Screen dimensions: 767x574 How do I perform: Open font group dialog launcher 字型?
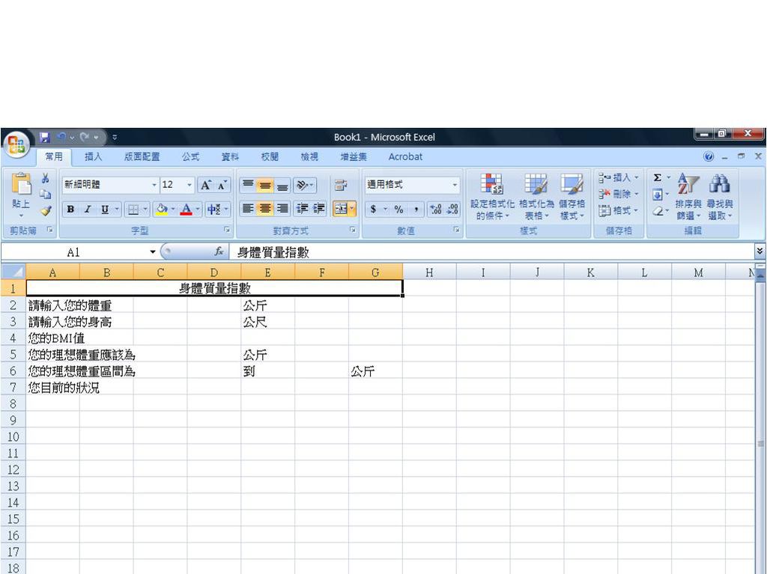click(228, 229)
